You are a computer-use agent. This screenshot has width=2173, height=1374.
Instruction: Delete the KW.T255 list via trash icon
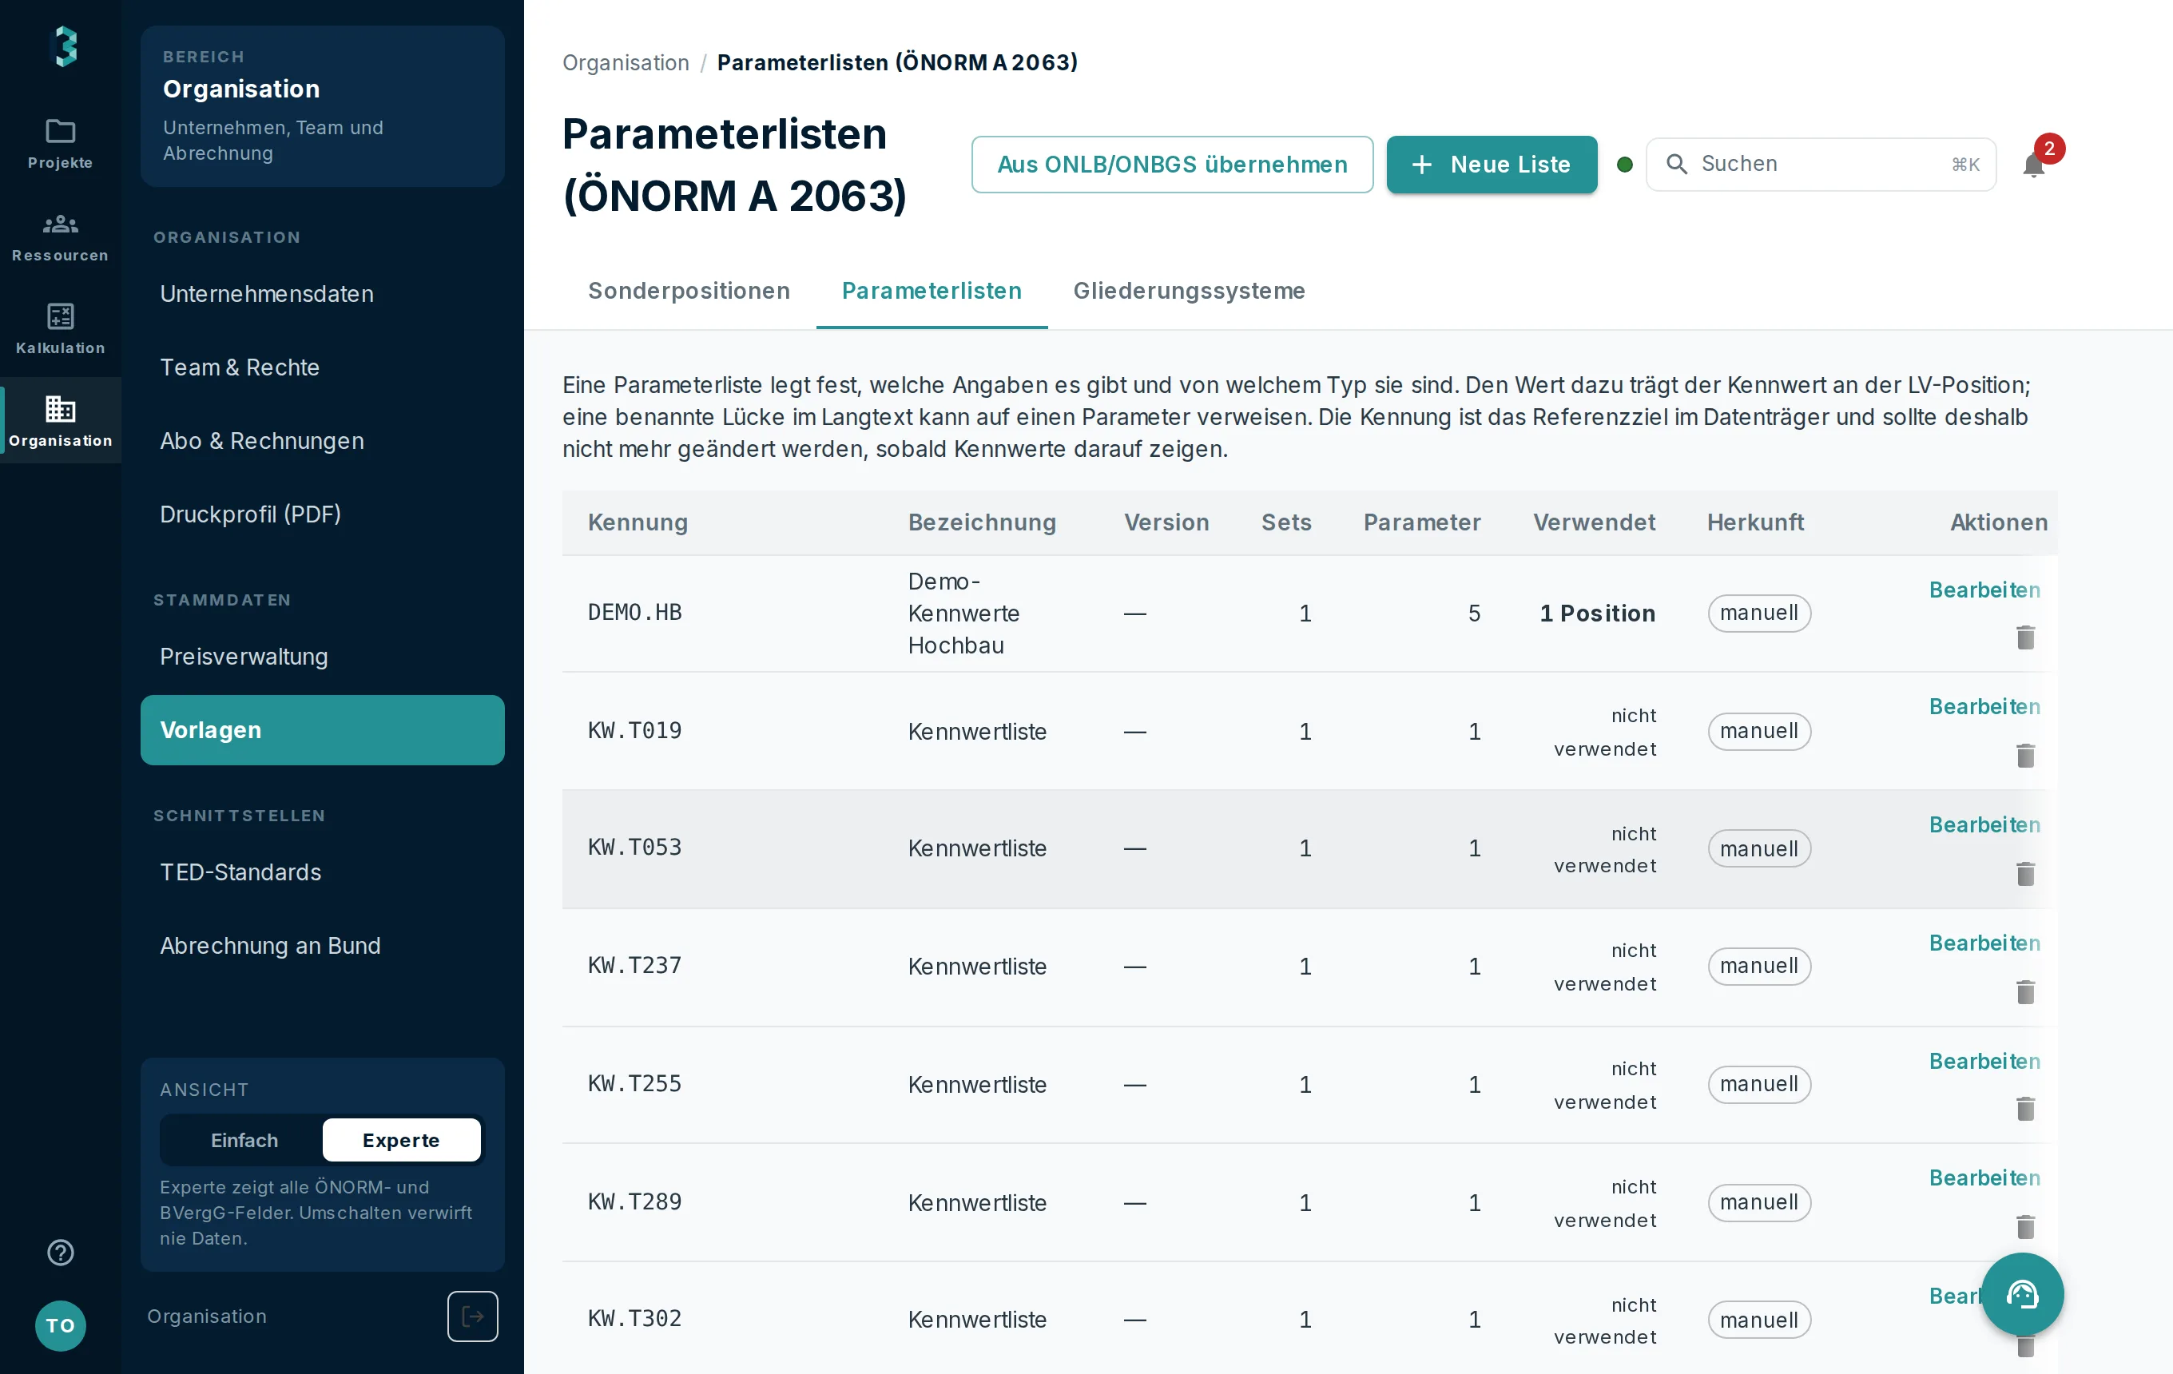(x=2026, y=1108)
